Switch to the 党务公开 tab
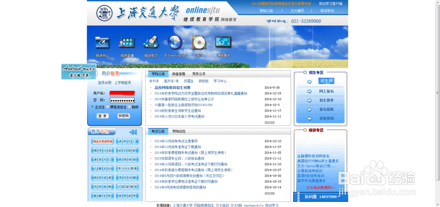The width and height of the screenshot is (440, 207). (x=199, y=74)
